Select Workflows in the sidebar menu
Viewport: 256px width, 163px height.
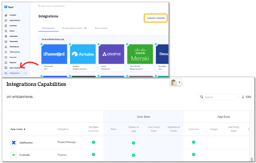point(14,47)
